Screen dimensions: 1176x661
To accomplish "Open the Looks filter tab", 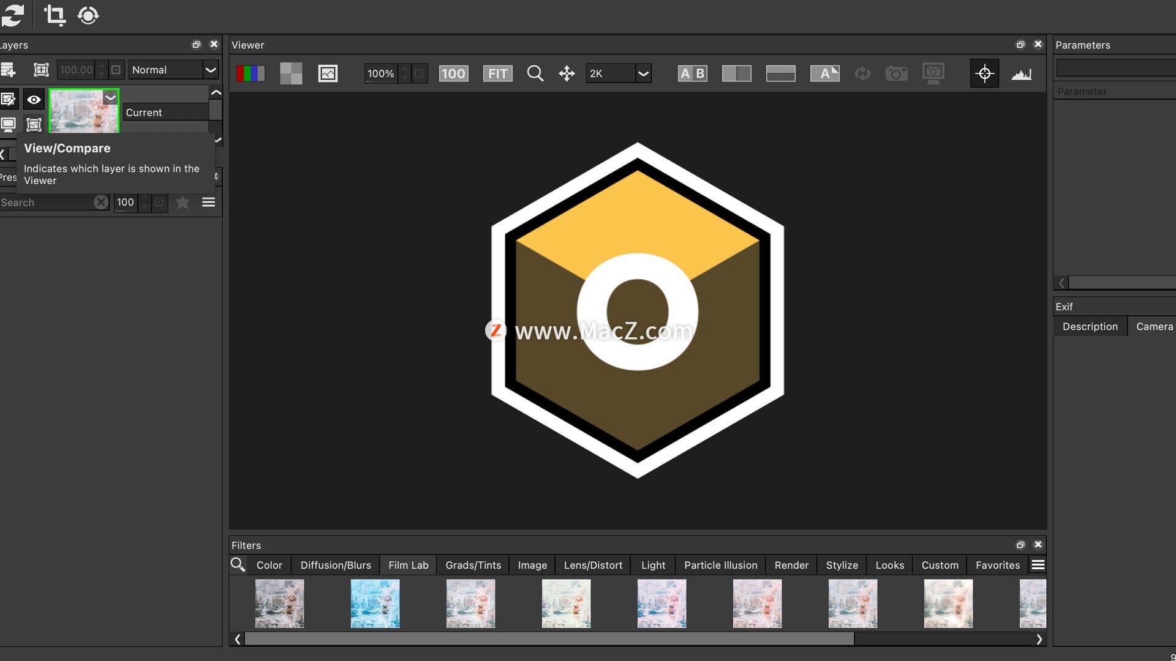I will tap(889, 565).
